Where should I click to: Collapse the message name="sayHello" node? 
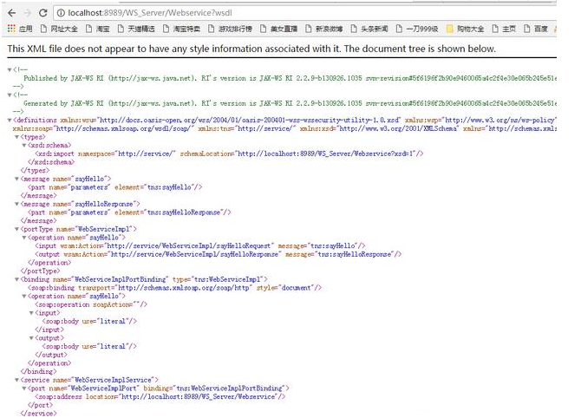coord(16,179)
